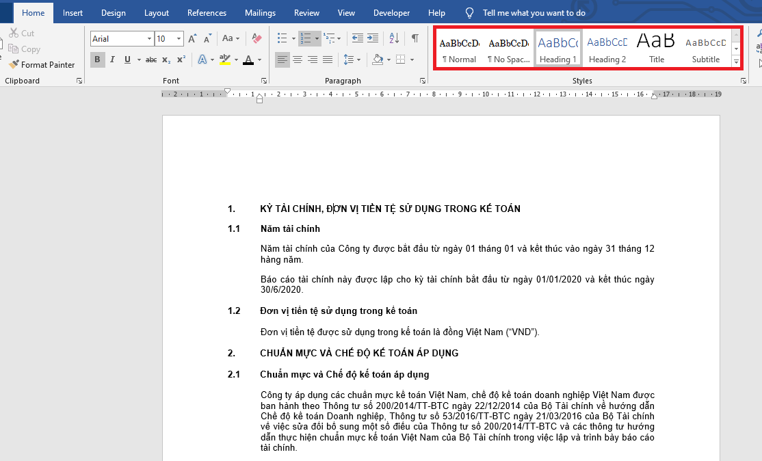The image size is (762, 461).
Task: Toggle Italic formatting button
Action: click(x=112, y=60)
